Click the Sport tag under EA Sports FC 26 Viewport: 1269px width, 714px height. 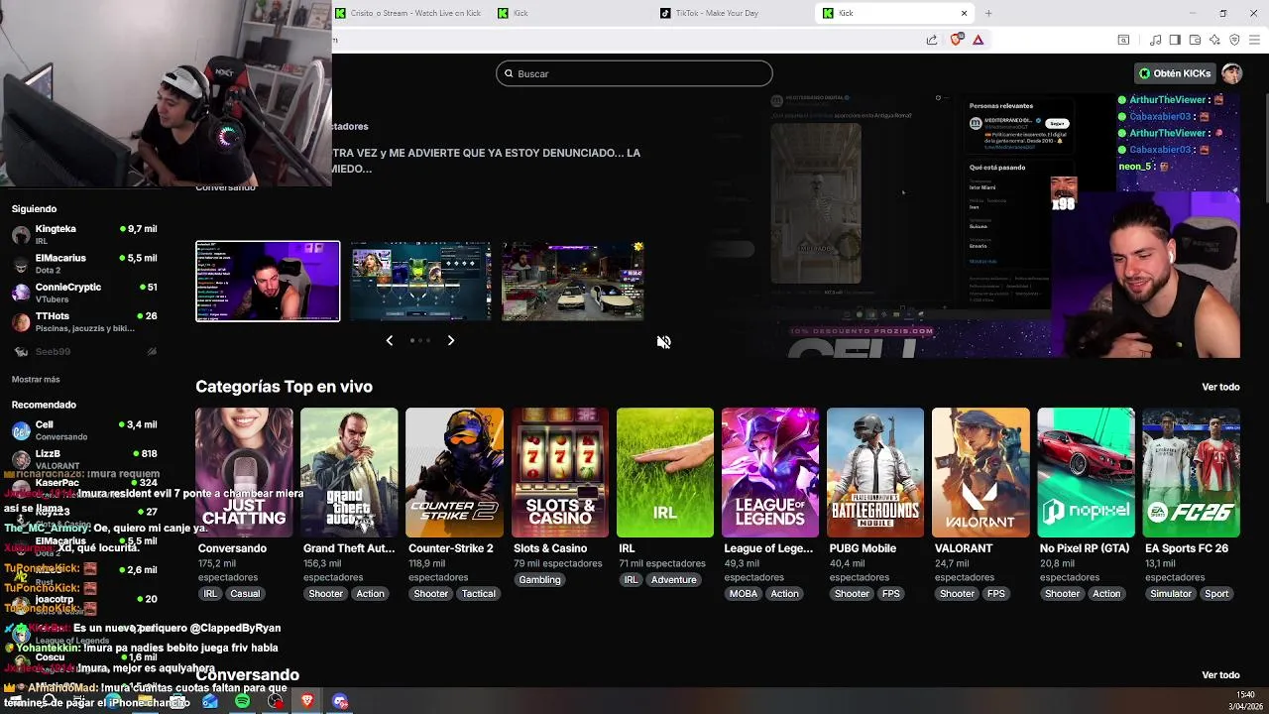1216,594
